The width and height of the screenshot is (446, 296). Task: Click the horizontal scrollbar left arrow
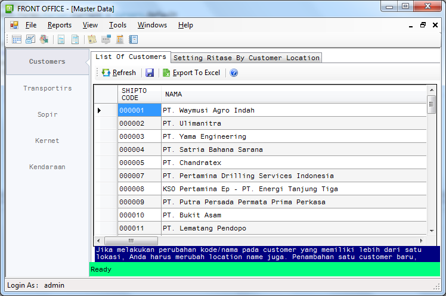(98, 241)
